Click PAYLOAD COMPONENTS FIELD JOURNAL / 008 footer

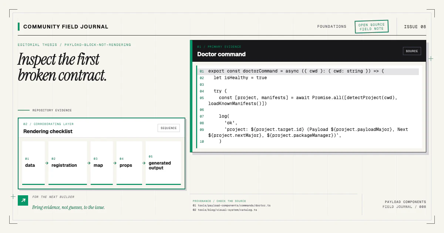pos(404,205)
